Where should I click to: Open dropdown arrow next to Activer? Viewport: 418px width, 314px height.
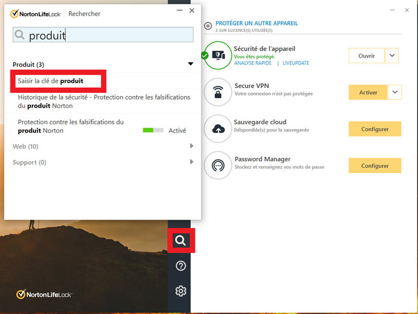coord(394,92)
